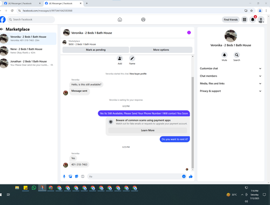Click Learn More on scam warning
The width and height of the screenshot is (270, 205).
[147, 131]
